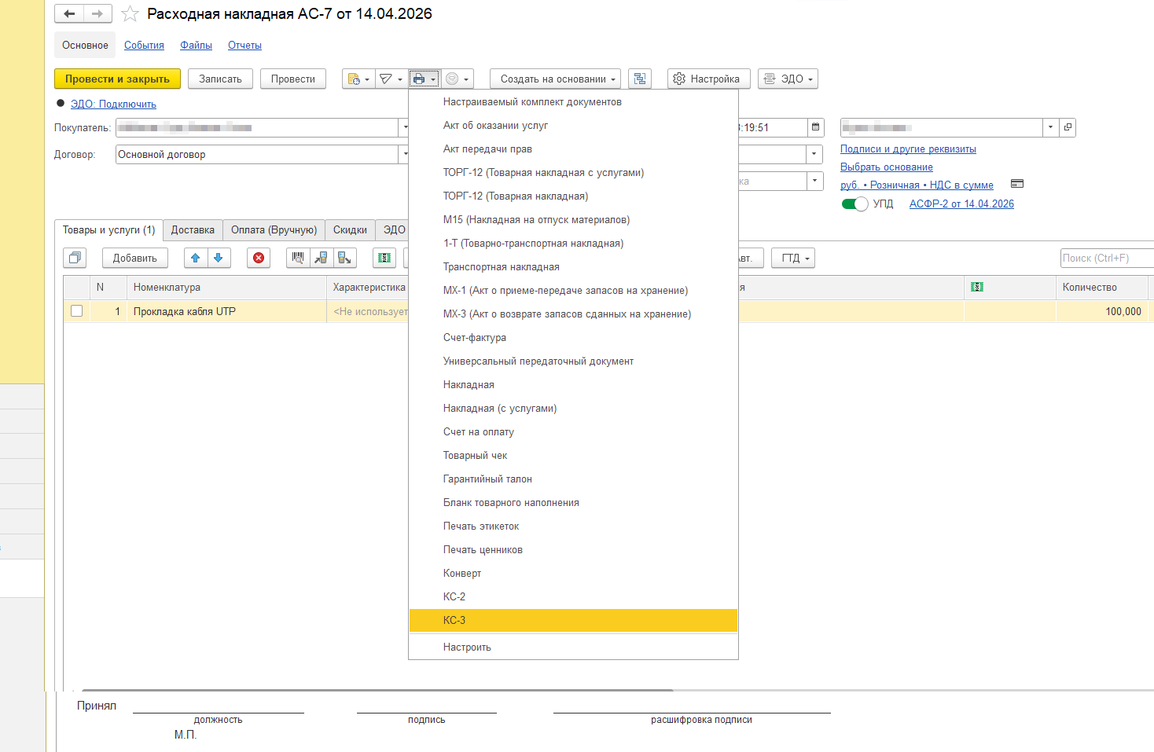Click the payment card icon beside НДС в сумме
This screenshot has height=752, width=1154.
(1017, 184)
